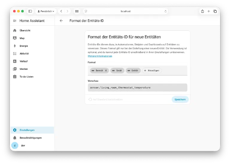Click the localhost address bar
Image resolution: width=230 pixels, height=164 pixels.
click(x=125, y=11)
